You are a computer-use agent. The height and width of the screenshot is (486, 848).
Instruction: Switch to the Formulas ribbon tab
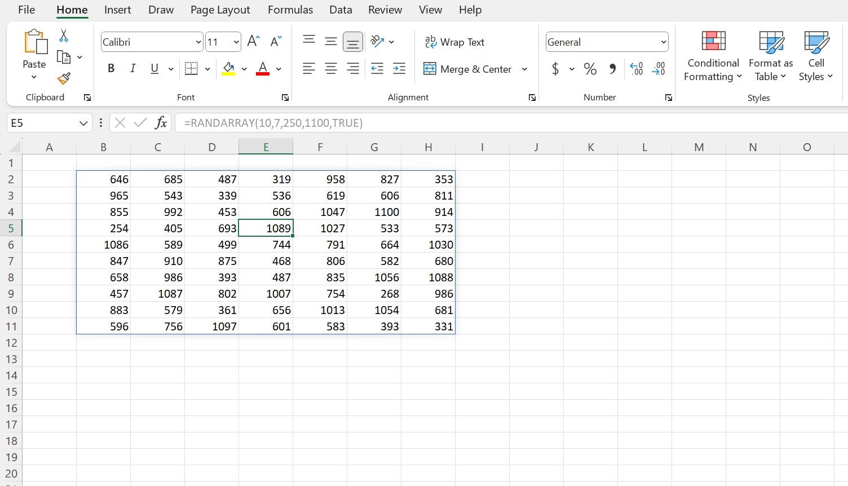290,10
